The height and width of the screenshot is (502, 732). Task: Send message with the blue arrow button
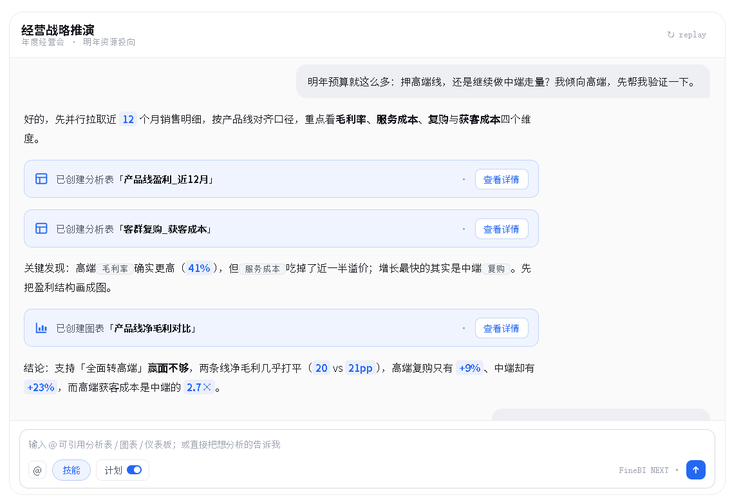695,470
